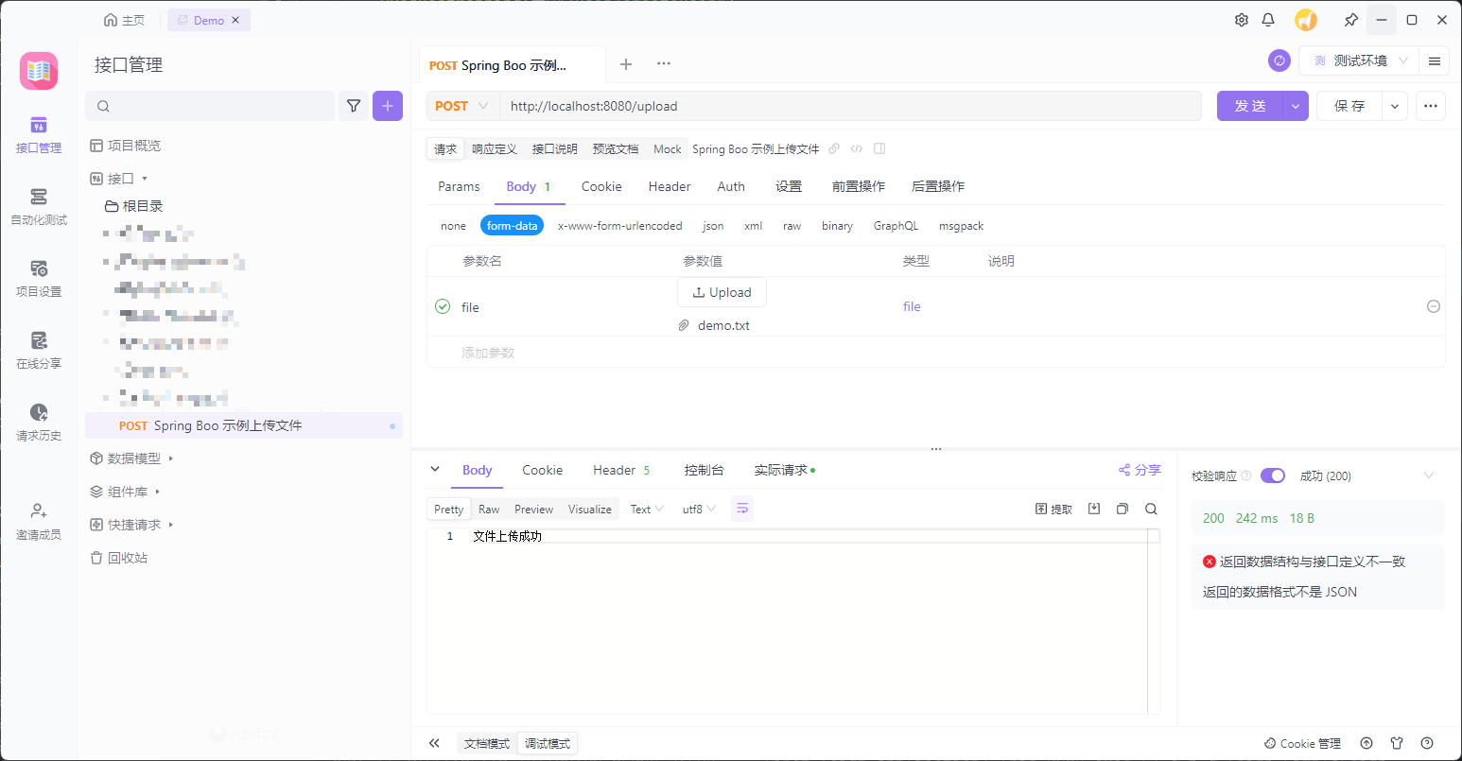Toggle word wrap in response viewer

742,509
